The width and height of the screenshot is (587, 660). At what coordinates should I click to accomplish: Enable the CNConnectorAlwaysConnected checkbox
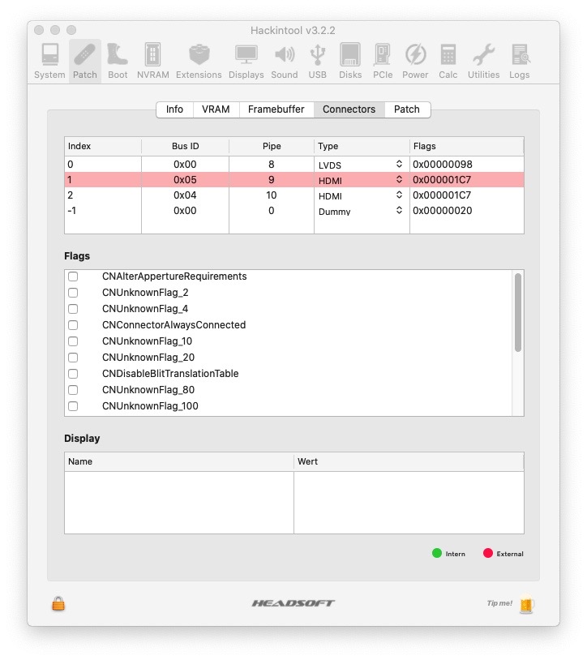click(x=73, y=325)
